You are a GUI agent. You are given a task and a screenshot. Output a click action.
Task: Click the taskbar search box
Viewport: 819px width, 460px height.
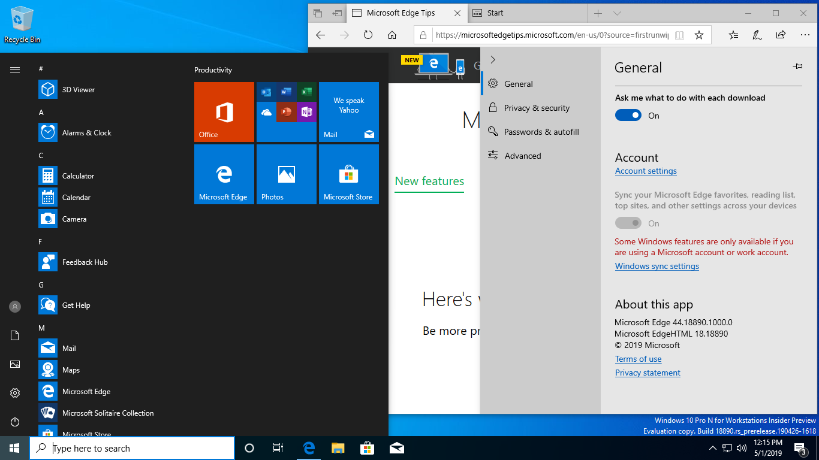tap(132, 448)
